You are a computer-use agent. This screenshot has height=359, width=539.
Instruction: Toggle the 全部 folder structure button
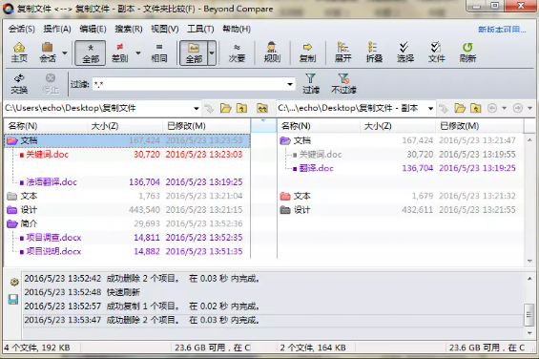[x=194, y=53]
